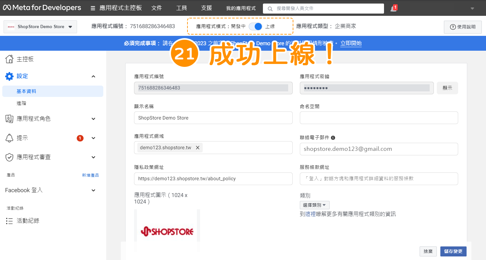The width and height of the screenshot is (486, 260).
Task: Open the account dropdown arrow at the top right
Action: coord(472,9)
